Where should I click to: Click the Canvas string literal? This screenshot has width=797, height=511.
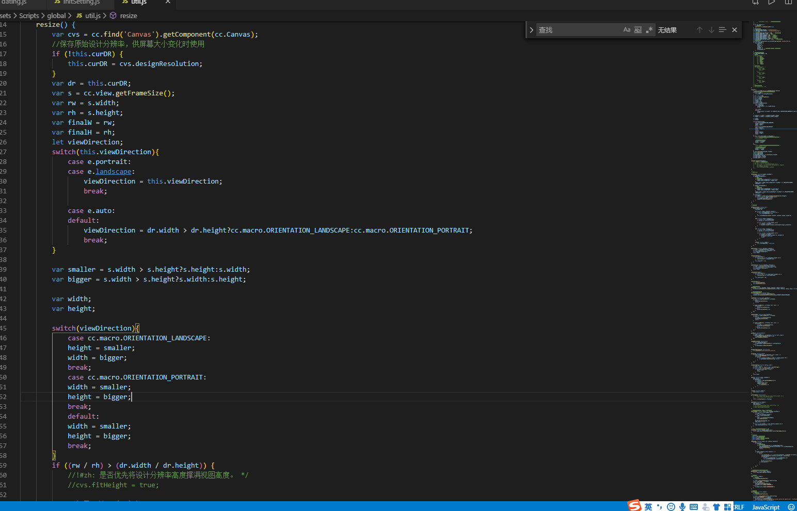pyautogui.click(x=139, y=35)
